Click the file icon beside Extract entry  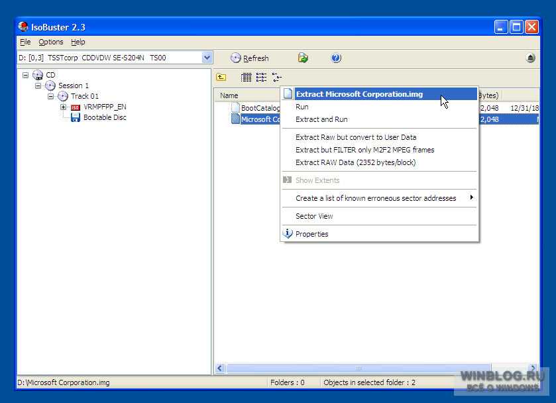(288, 93)
